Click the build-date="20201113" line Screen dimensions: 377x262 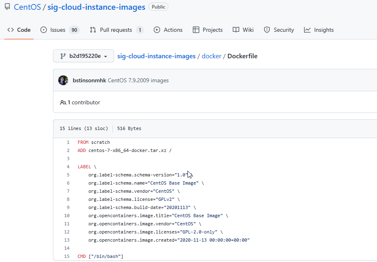142,207
